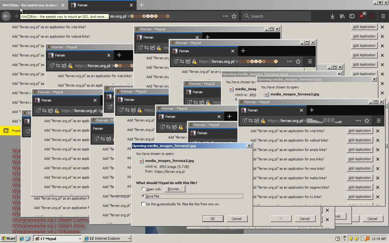Open page actions dots left of the Search box
Viewport: 389px width, 243px height.
[x=225, y=16]
